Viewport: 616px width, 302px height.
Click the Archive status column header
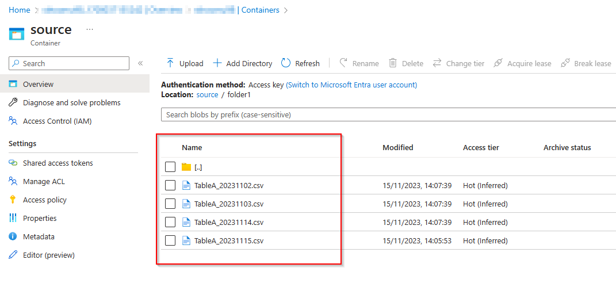pyautogui.click(x=567, y=148)
